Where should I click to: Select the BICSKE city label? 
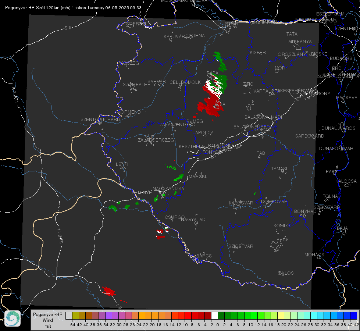(319, 54)
